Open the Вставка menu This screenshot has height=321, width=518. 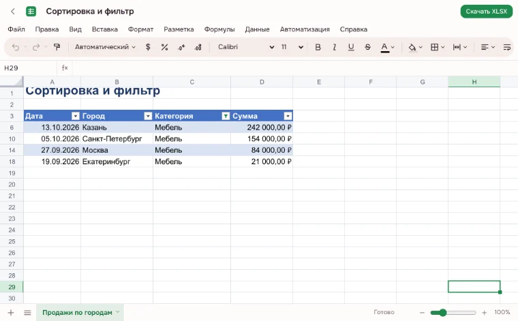(105, 29)
